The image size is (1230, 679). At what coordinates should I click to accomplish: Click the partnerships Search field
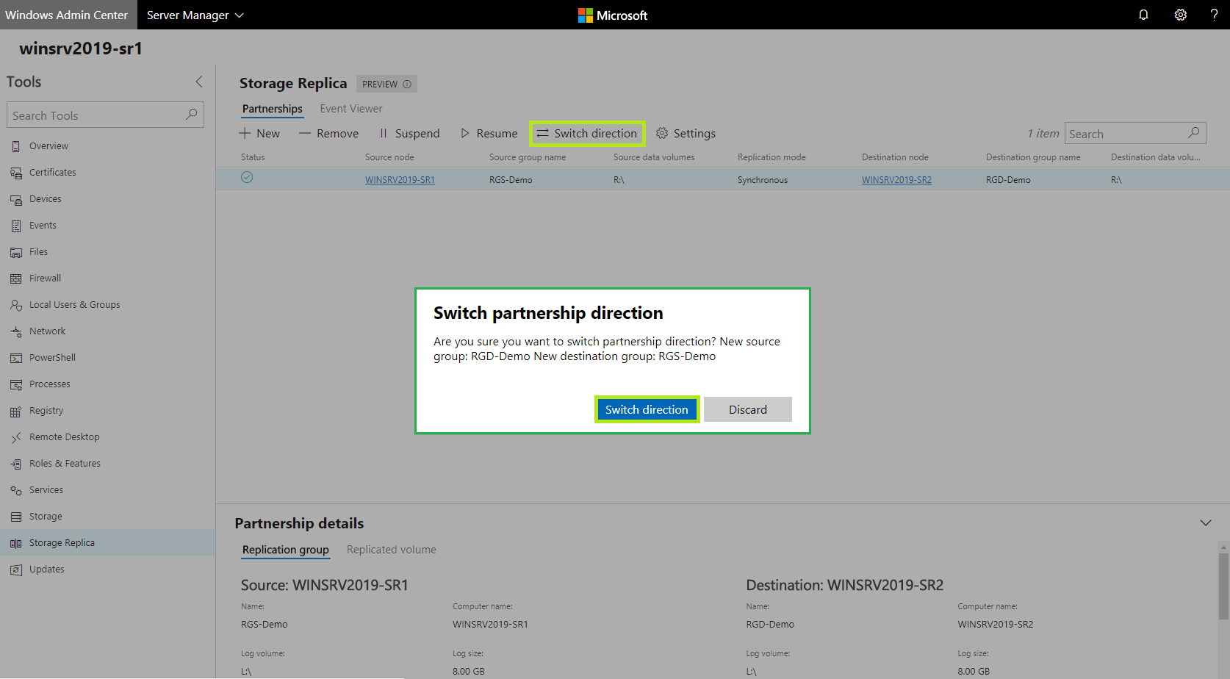[1135, 134]
